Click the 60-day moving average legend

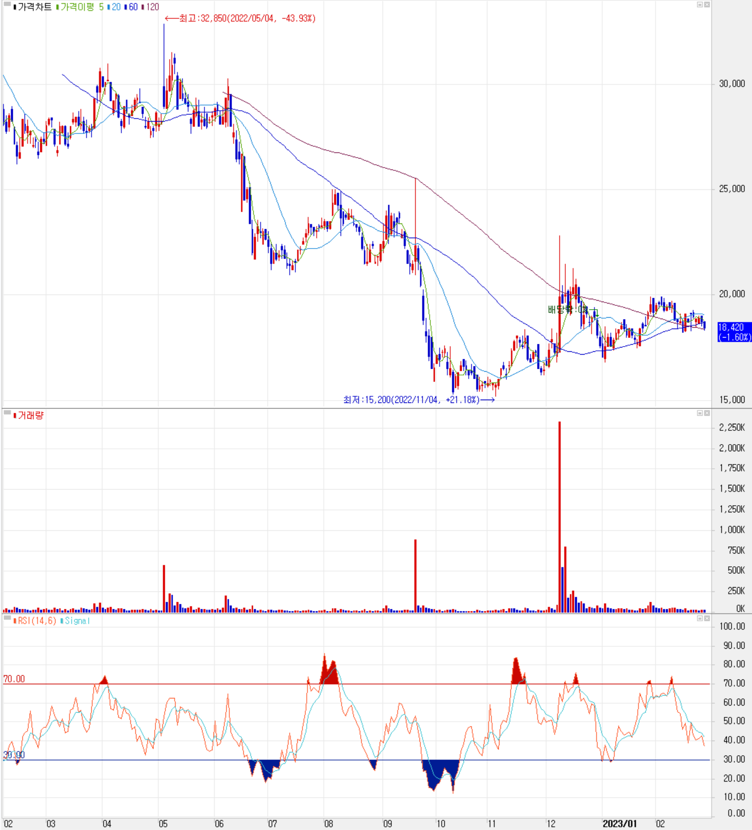[x=131, y=7]
